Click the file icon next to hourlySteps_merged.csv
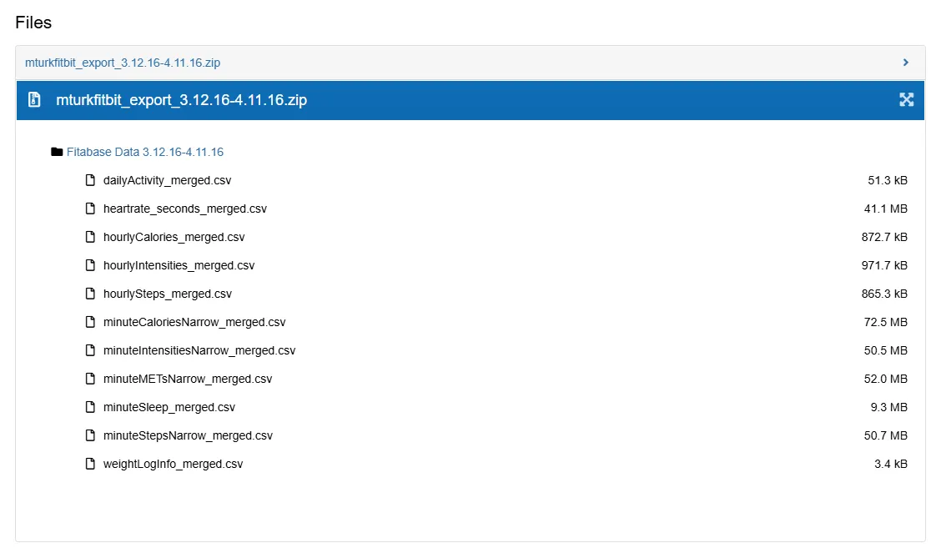This screenshot has width=936, height=548. 90,294
